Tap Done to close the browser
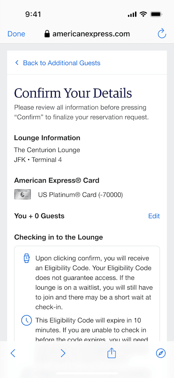 pos(16,34)
